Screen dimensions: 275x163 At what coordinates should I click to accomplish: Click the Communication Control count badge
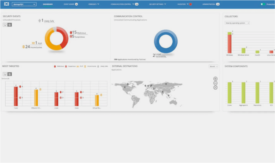137,4
